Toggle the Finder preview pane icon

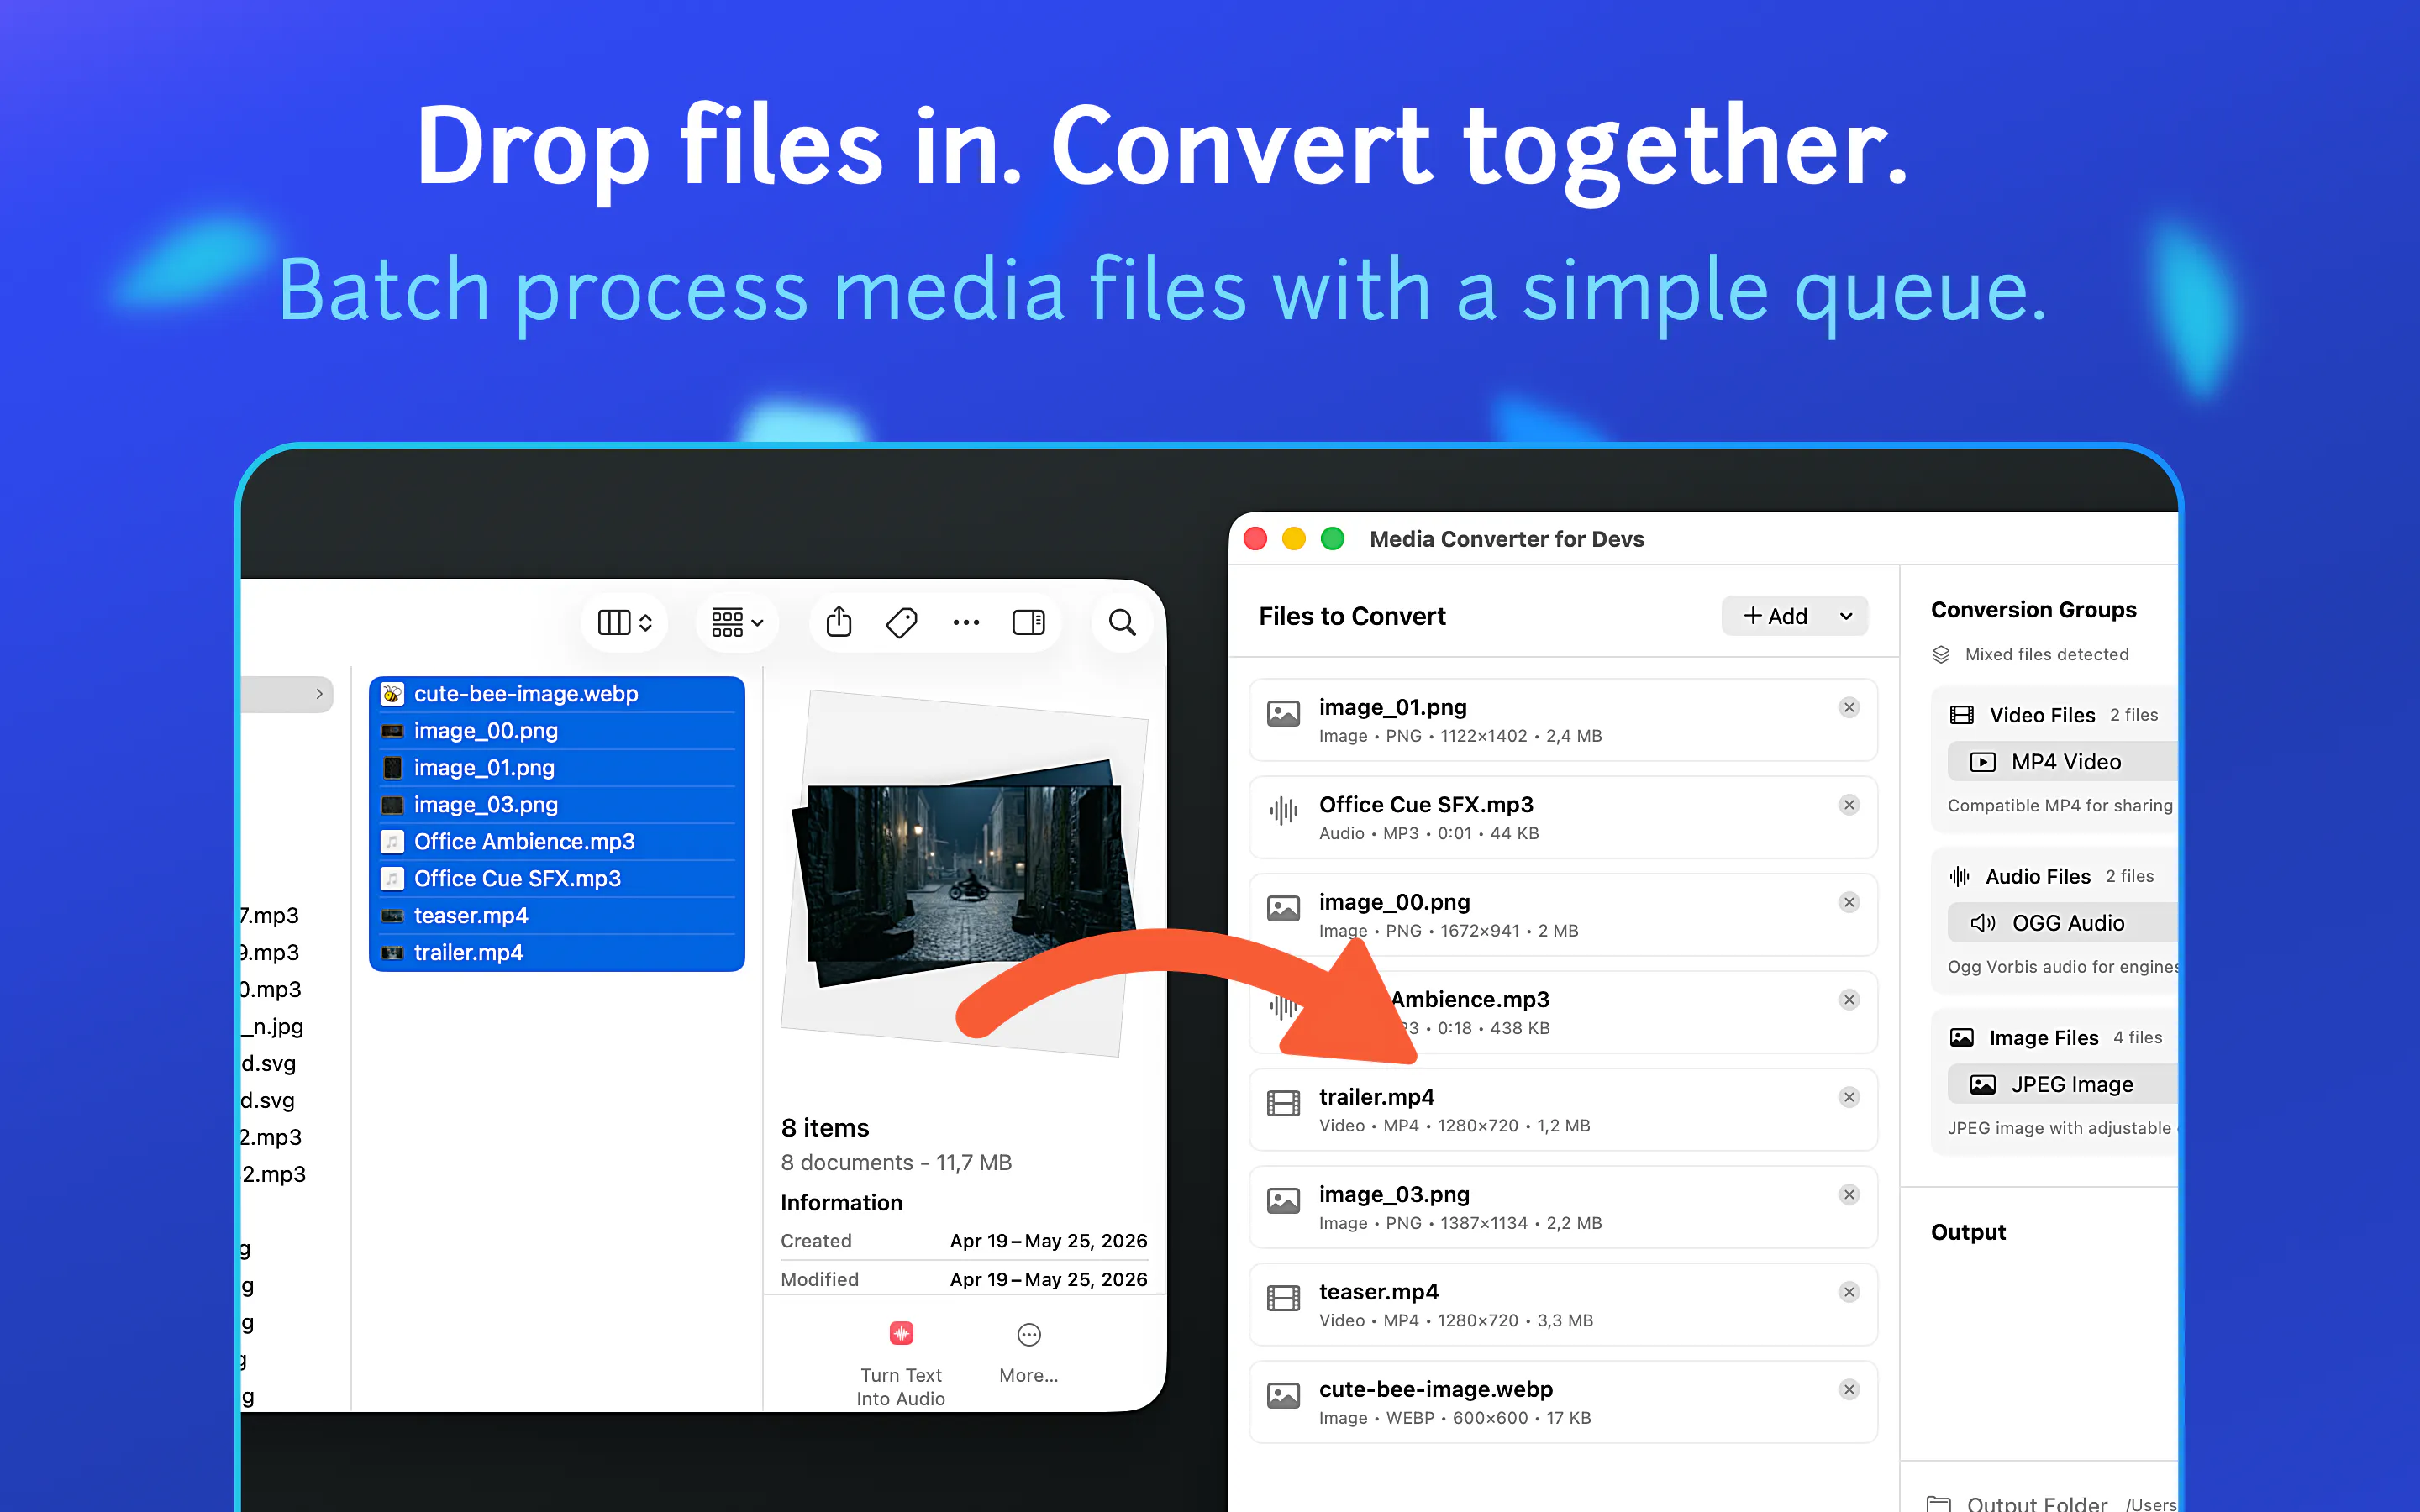[1028, 622]
